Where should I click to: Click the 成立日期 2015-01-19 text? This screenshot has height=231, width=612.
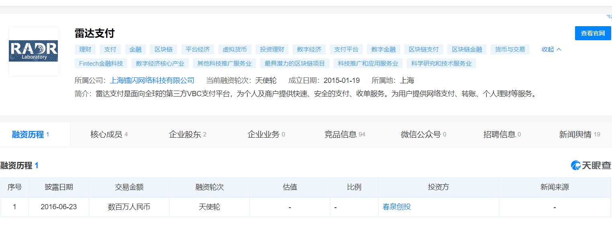[x=324, y=80]
